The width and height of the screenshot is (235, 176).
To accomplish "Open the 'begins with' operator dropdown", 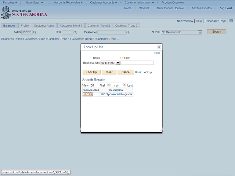I will click(118, 63).
